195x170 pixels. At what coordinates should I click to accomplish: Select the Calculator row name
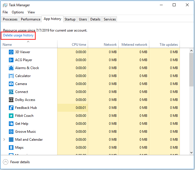click(23, 76)
